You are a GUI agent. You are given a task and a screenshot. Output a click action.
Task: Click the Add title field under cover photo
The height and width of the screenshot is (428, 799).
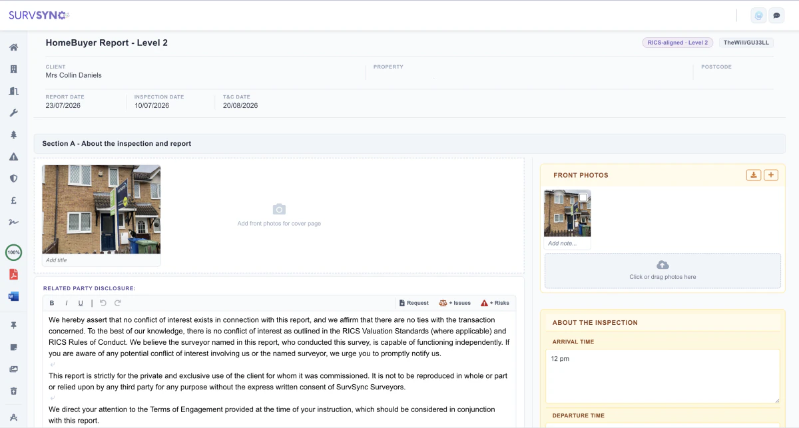pos(101,260)
